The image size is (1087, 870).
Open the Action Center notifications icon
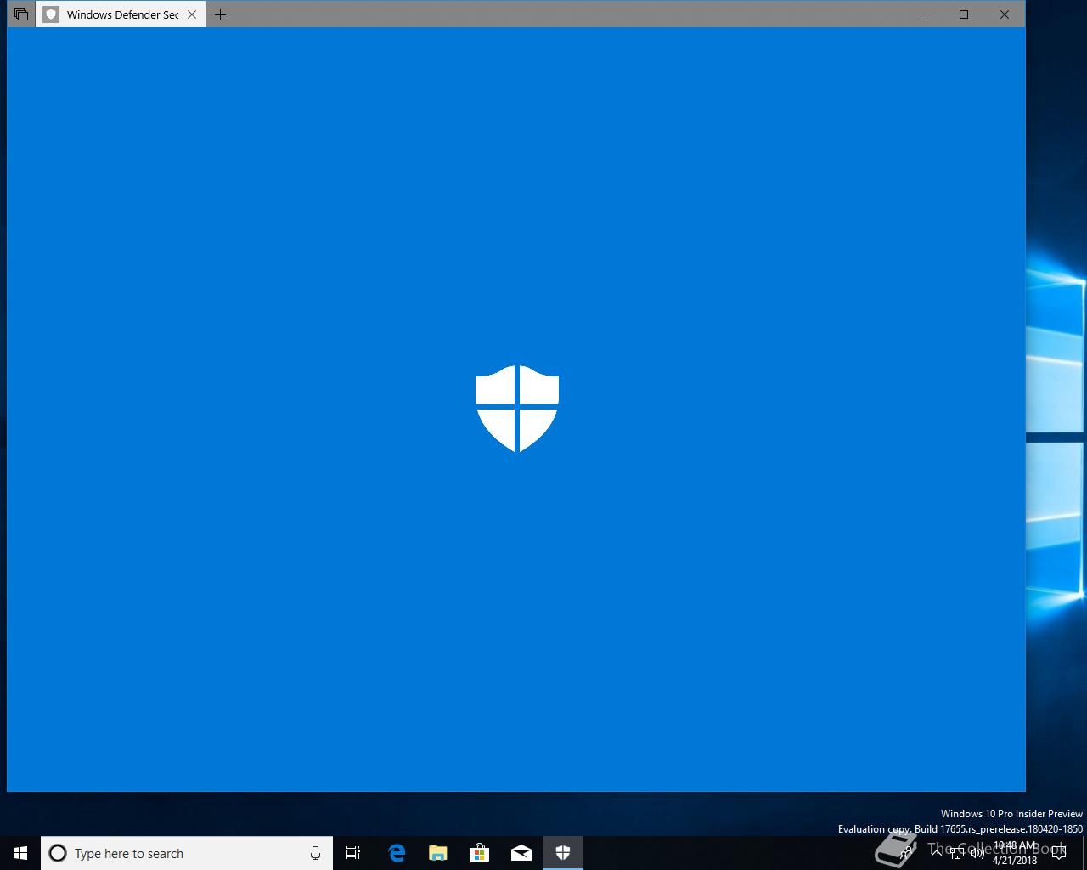(1058, 853)
